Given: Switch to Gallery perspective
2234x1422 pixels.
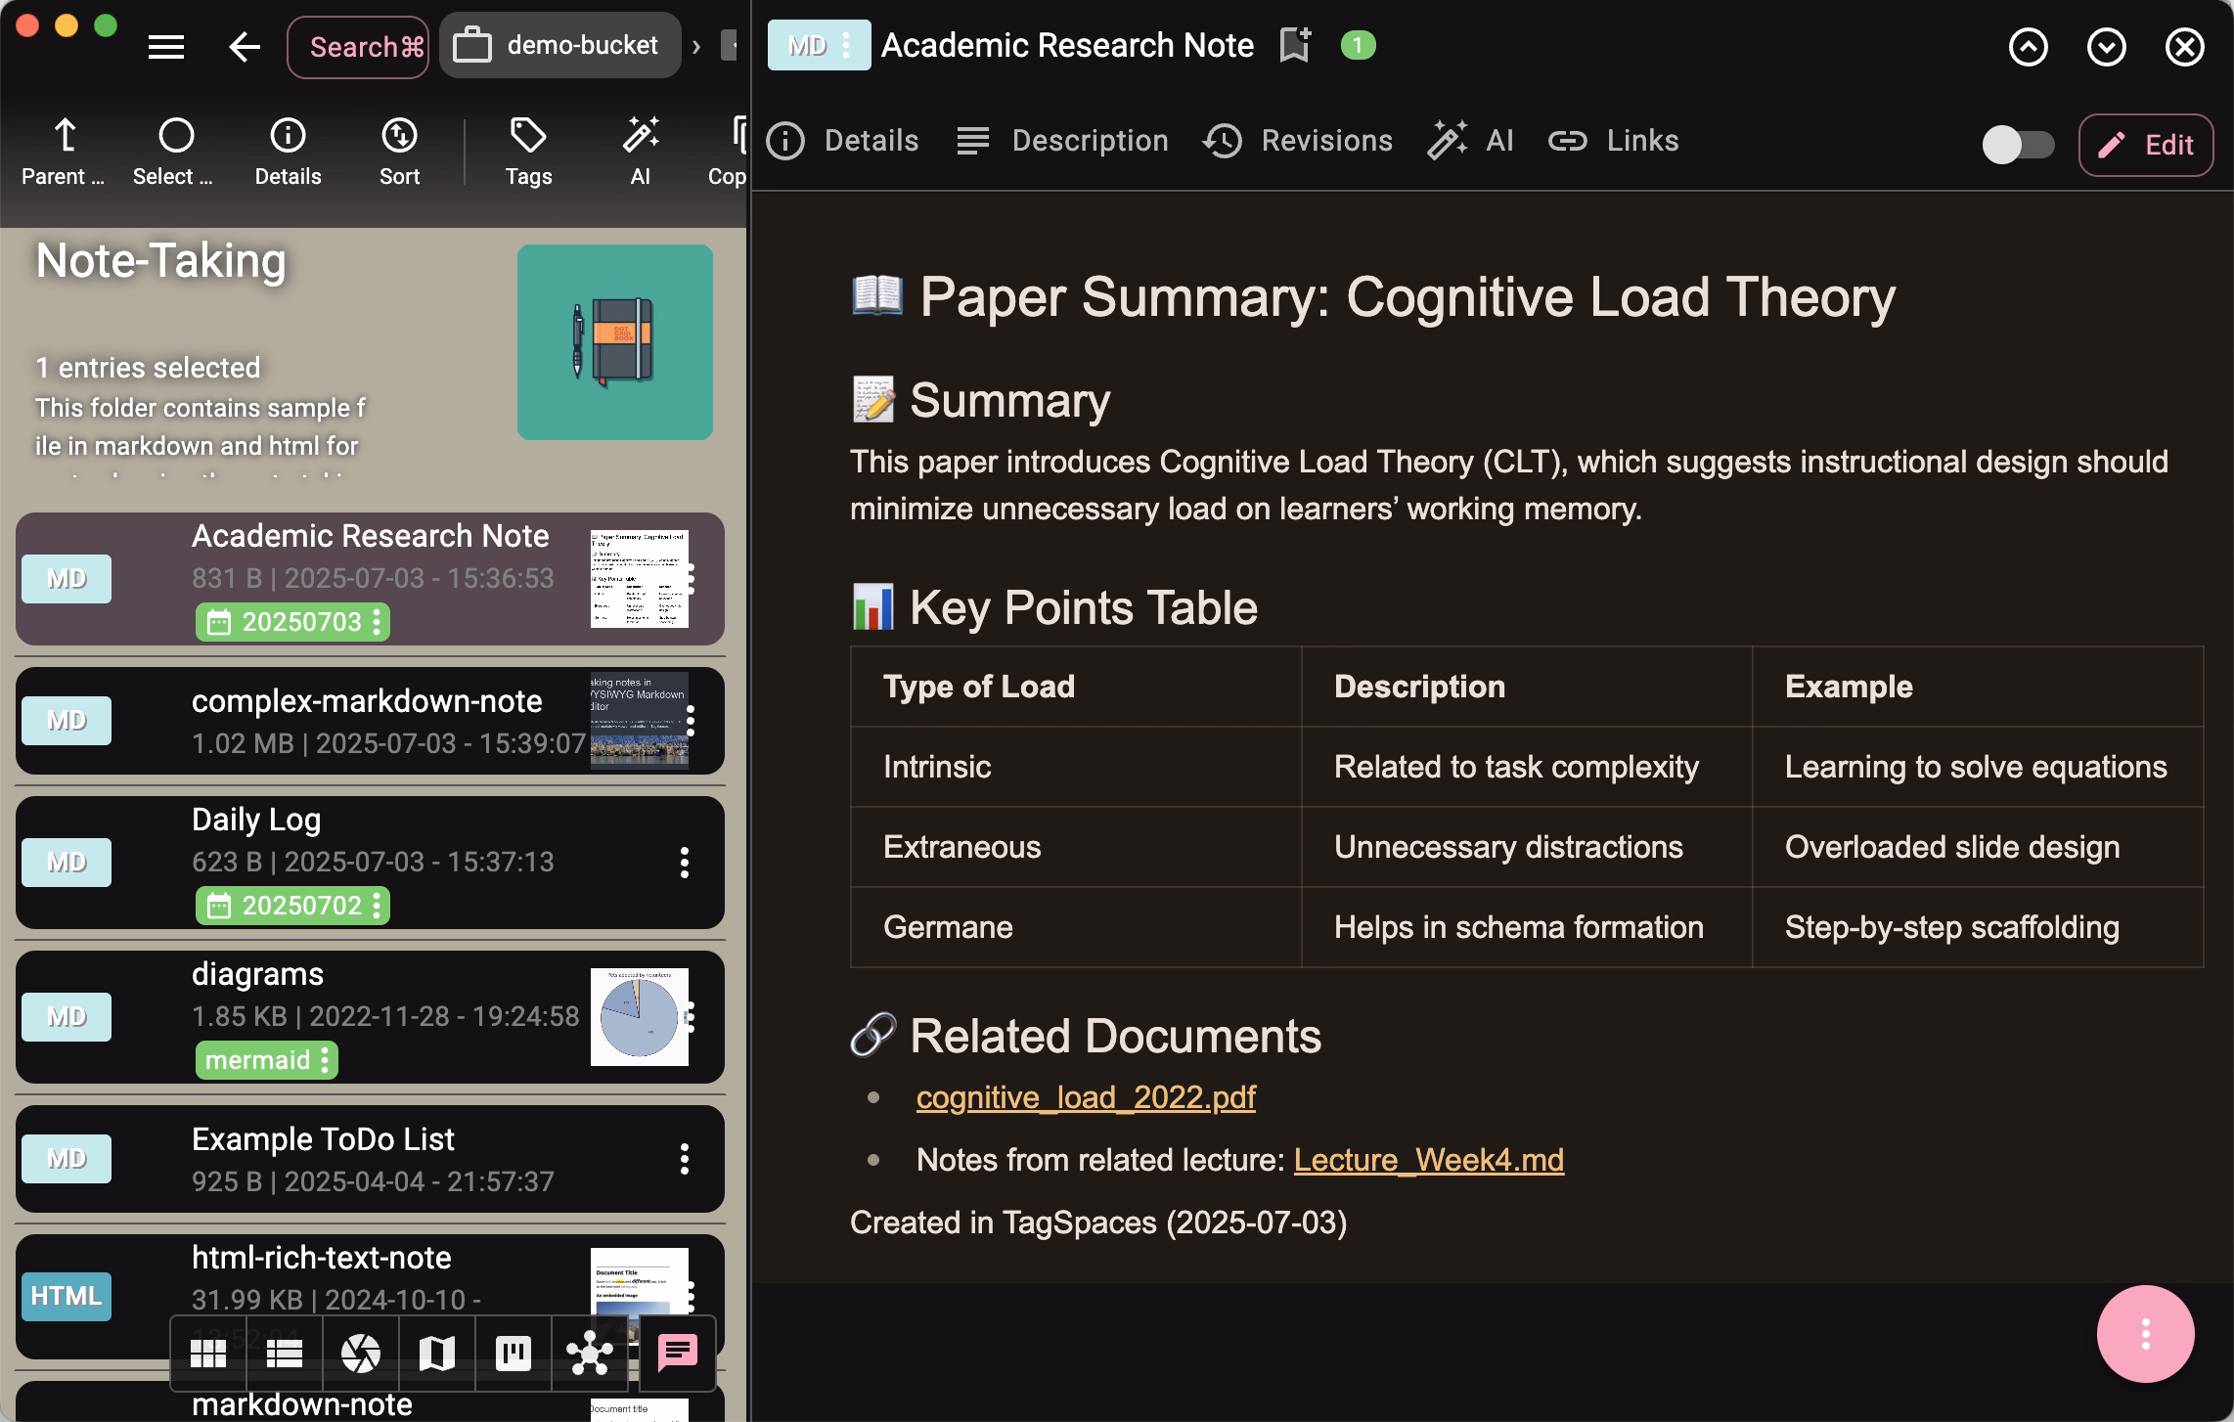Looking at the screenshot, I should (x=361, y=1354).
